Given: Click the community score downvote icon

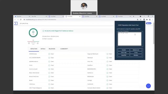Looking at the screenshot, I should pos(29,43).
